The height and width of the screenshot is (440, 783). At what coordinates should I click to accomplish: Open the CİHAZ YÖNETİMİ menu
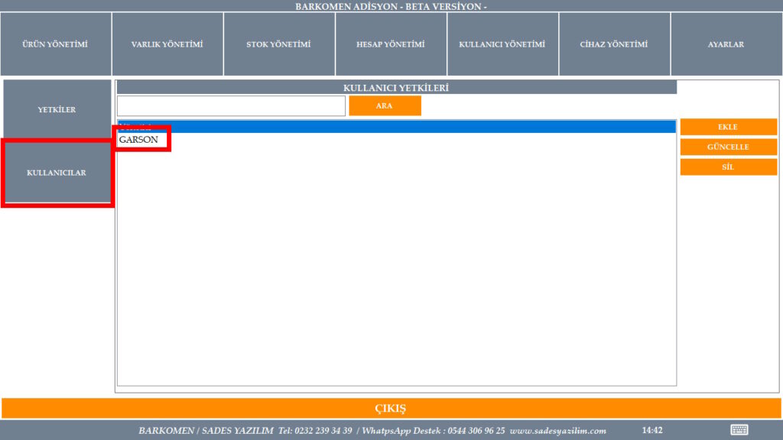pyautogui.click(x=614, y=44)
